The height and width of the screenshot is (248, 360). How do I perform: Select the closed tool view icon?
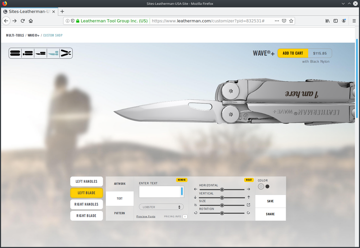click(x=15, y=53)
